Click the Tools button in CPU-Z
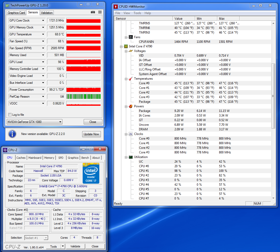The width and height of the screenshot is (280, 252). (53, 246)
